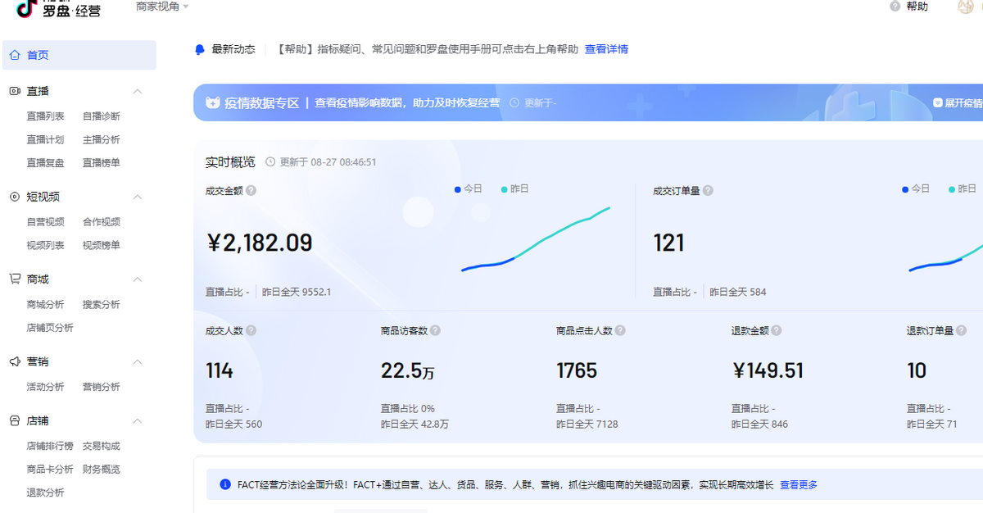Click the info icon beside 商品访客数
Viewport: 983px width, 513px height.
[x=435, y=331]
